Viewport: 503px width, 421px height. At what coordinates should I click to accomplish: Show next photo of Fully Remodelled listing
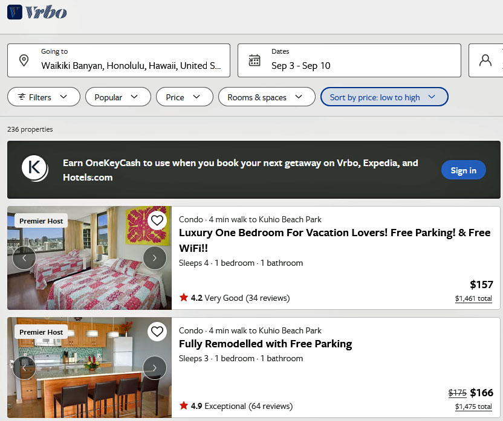[x=155, y=367]
